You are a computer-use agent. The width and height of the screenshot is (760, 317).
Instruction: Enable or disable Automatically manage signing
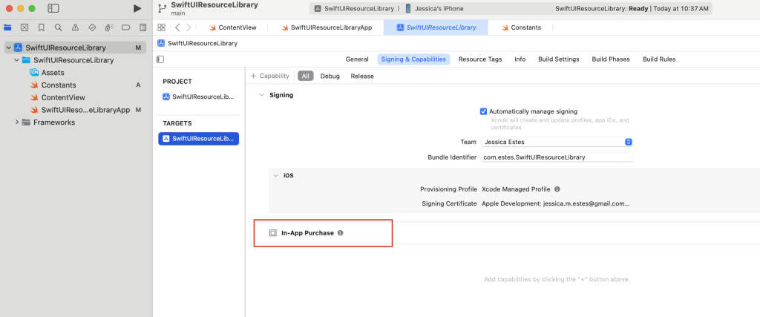(x=483, y=111)
